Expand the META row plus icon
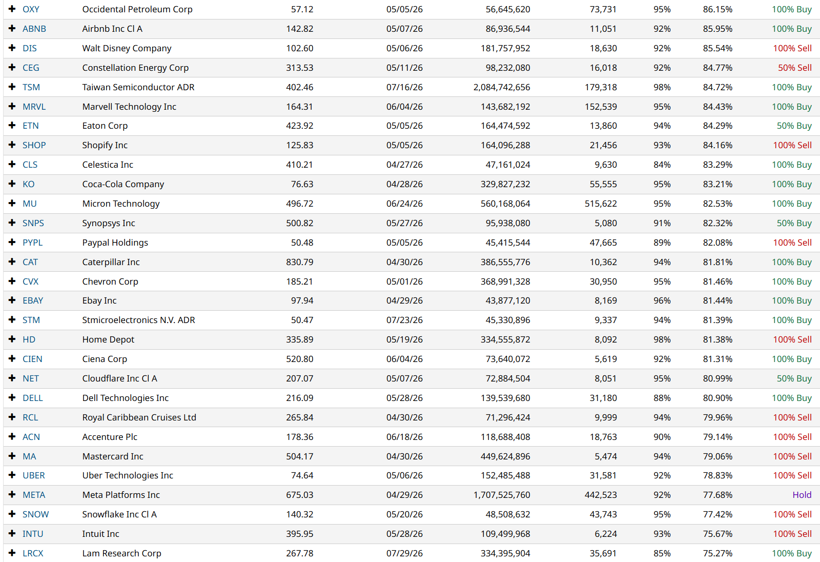Viewport: 820px width, 562px height. pos(12,495)
